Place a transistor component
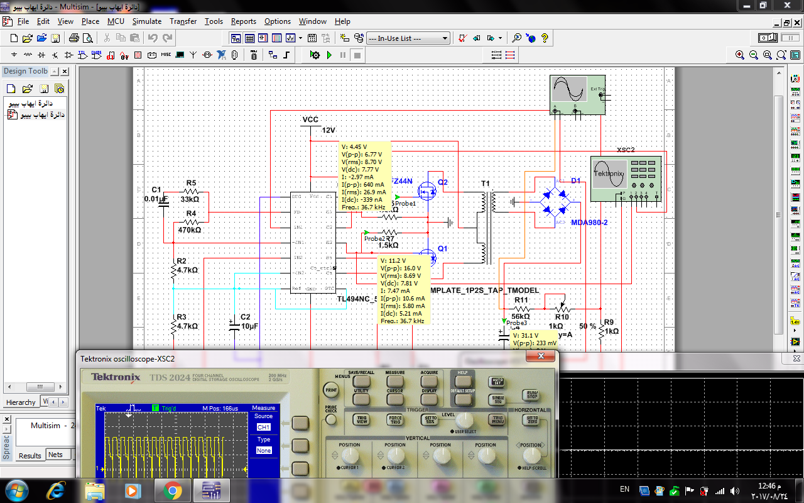This screenshot has width=804, height=503. (x=55, y=55)
